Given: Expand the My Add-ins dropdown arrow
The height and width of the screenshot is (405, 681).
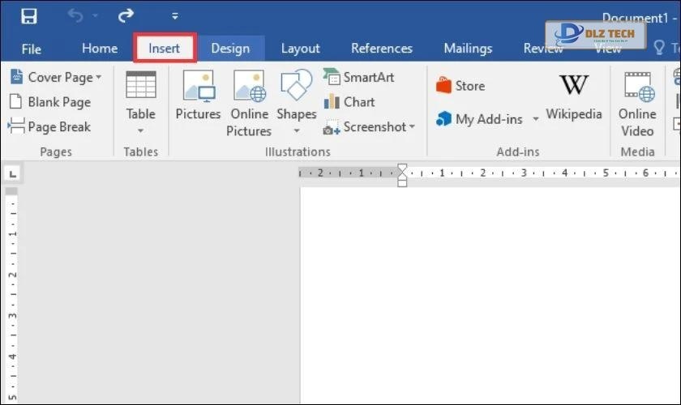Looking at the screenshot, I should (536, 120).
